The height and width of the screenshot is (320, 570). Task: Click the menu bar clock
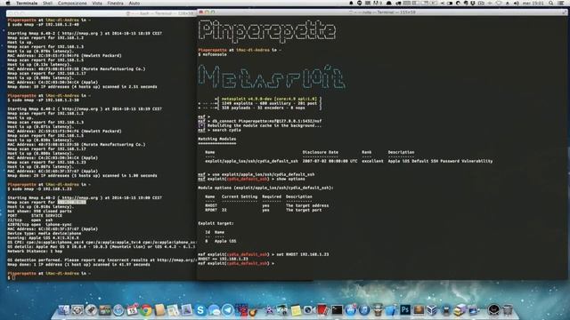pyautogui.click(x=533, y=3)
